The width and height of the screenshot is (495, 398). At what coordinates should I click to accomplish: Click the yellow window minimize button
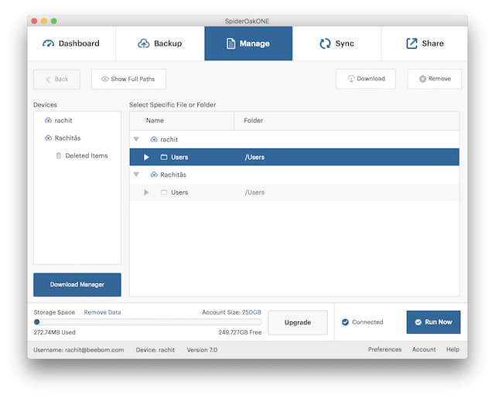(44, 21)
